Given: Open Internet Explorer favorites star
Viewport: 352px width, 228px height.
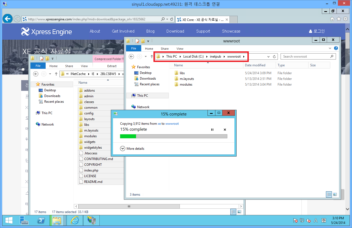Looking at the screenshot, I should pos(339,19).
